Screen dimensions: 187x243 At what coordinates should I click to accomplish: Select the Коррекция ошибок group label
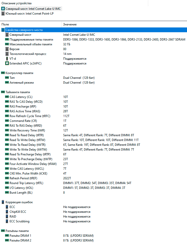(19, 202)
